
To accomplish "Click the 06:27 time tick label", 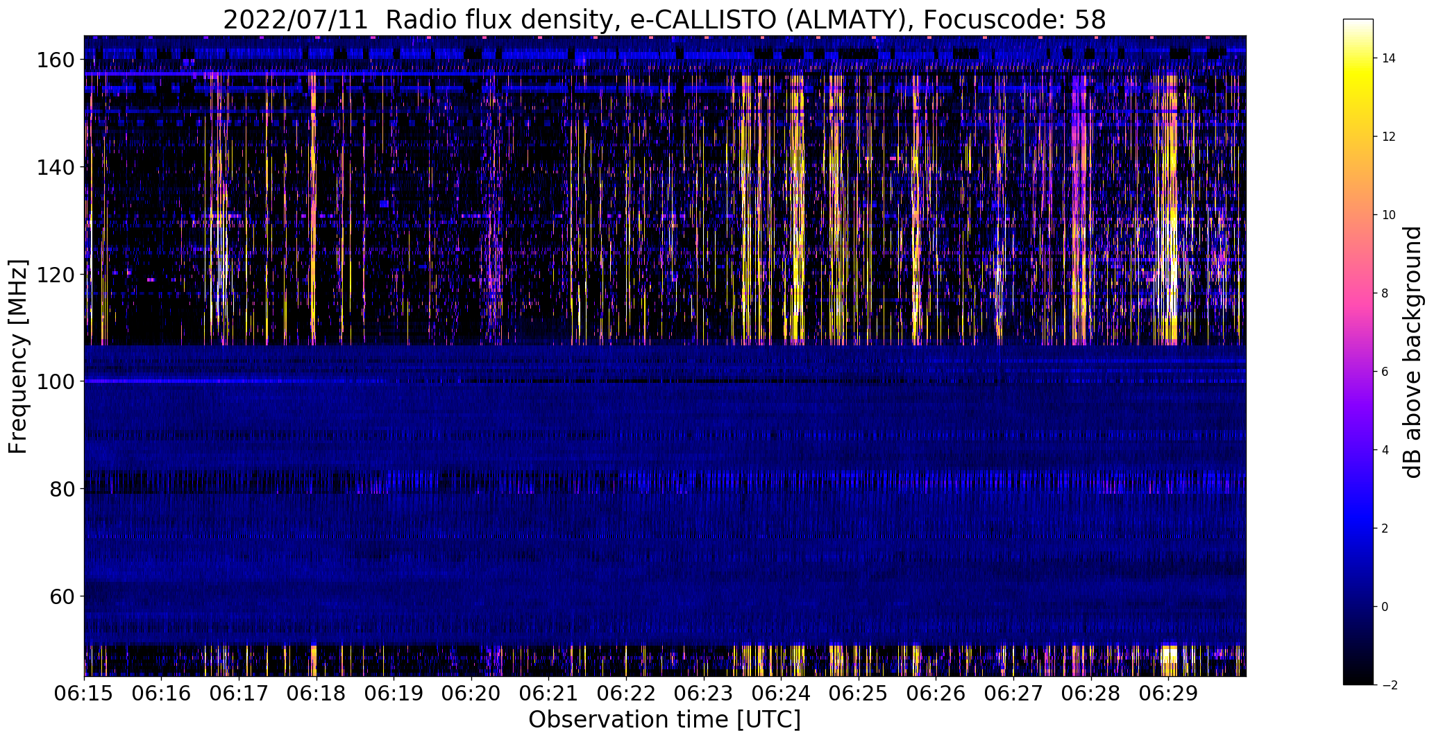I will click(1013, 694).
